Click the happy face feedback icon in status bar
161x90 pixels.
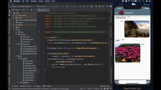click(x=105, y=89)
